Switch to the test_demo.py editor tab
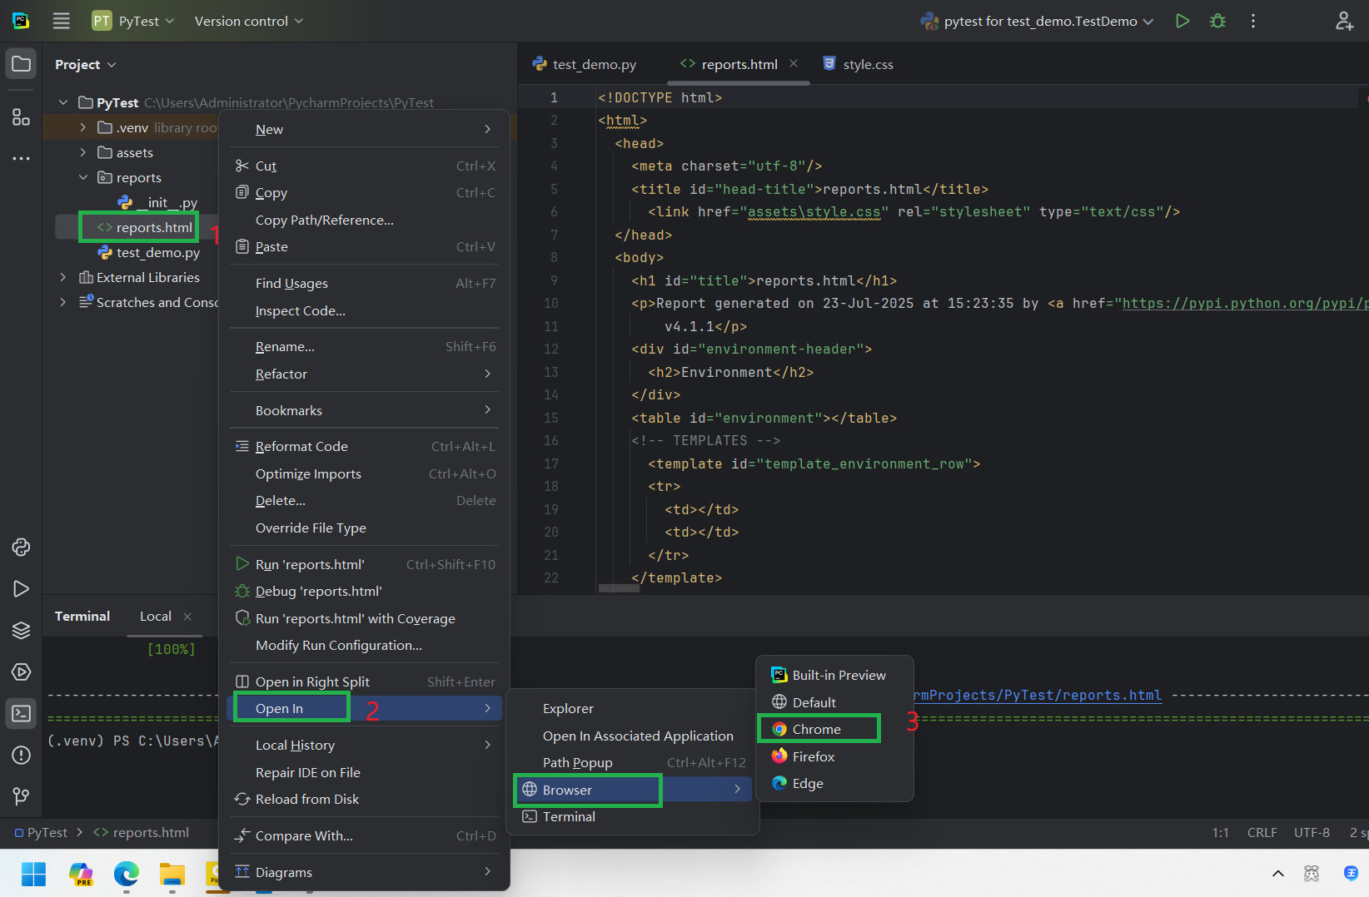1369x897 pixels. click(585, 64)
